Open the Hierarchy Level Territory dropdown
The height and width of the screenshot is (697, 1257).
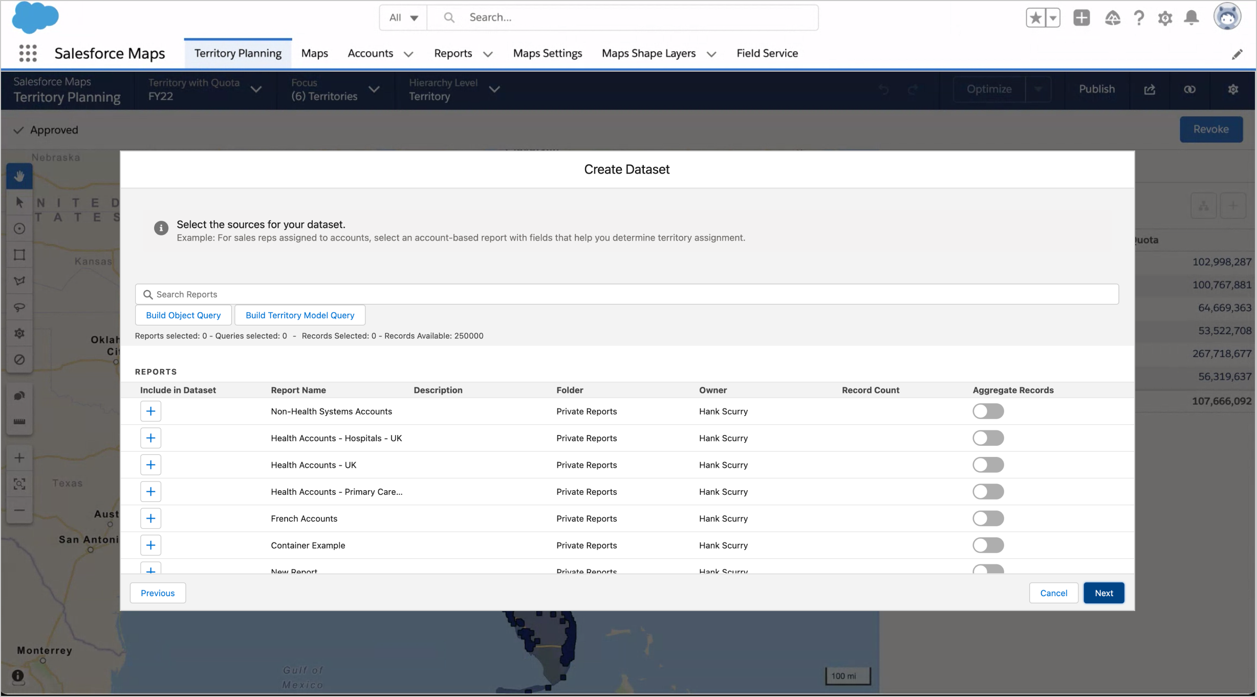pos(454,90)
